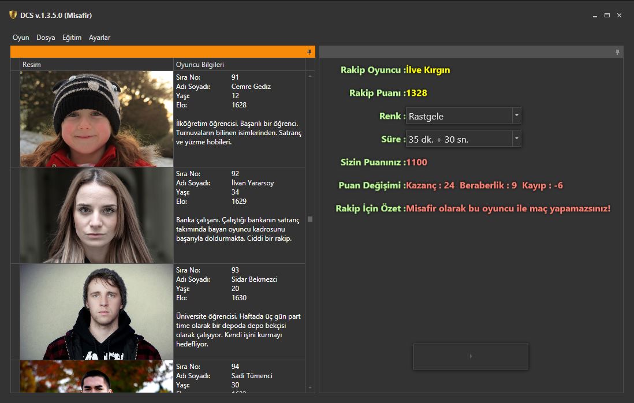Viewport: 634px width, 403px height.
Task: Select the Cemre Gediz name text
Action: point(251,87)
